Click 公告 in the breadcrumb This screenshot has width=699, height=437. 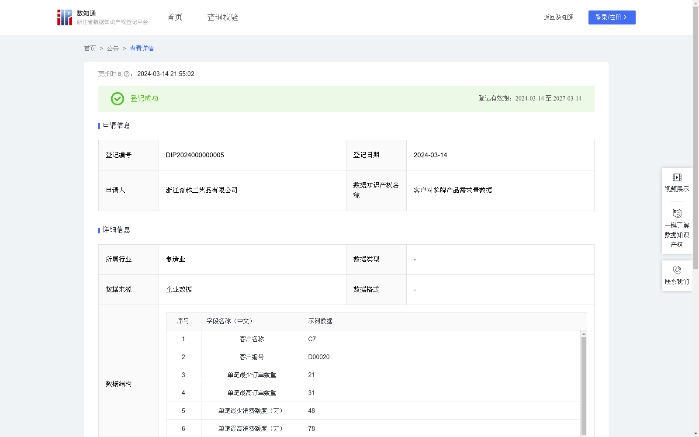(113, 49)
